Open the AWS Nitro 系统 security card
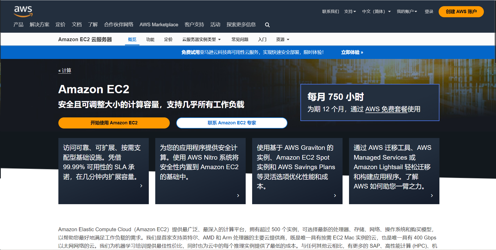Image resolution: width=496 pixels, height=250 pixels. 200,171
